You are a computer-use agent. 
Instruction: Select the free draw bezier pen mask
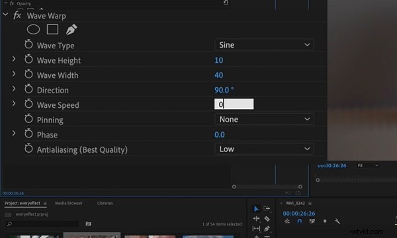tap(71, 29)
